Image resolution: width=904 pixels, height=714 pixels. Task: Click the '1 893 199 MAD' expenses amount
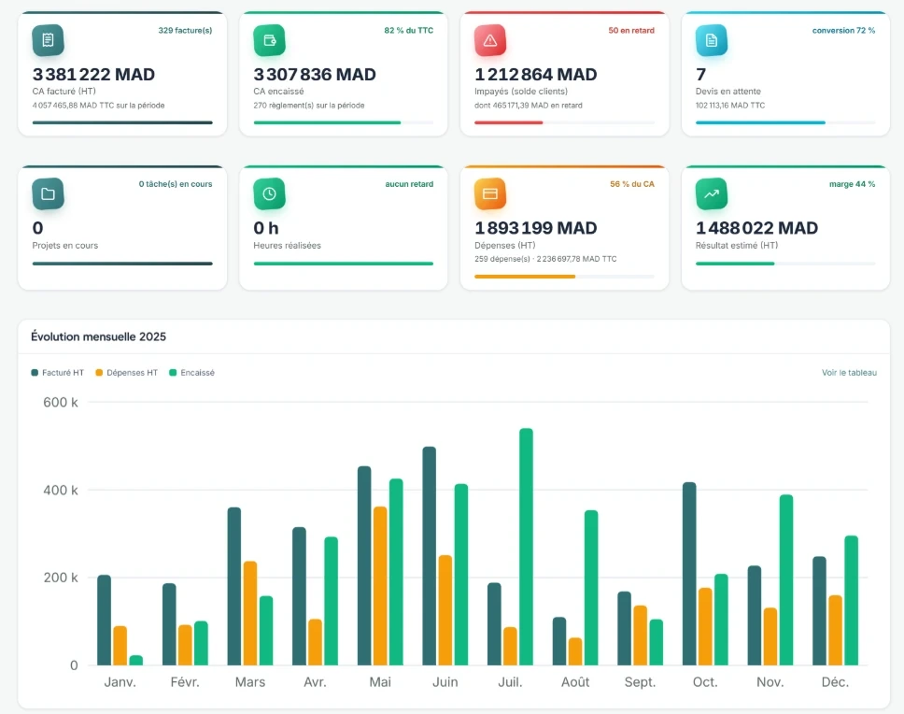536,228
